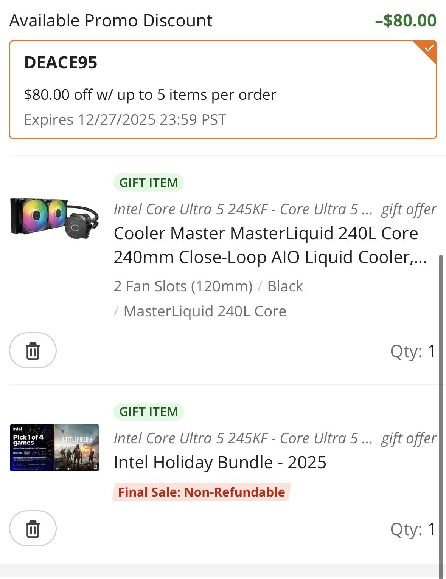Click the 2 Fan Slots (120mm) specification text
Screen dimensions: 446x579
click(183, 286)
